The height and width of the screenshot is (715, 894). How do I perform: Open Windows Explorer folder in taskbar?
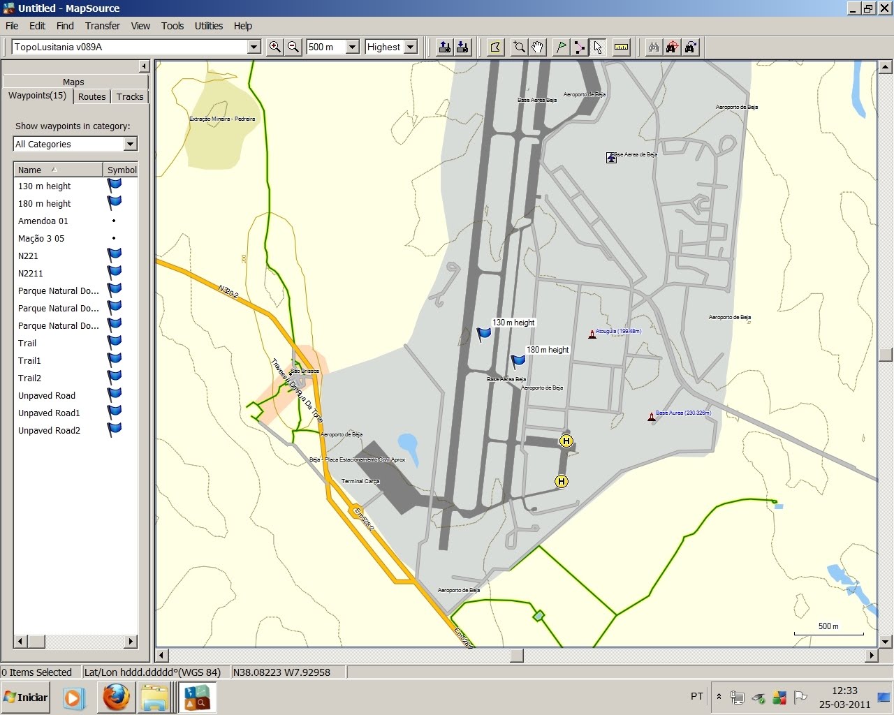155,697
